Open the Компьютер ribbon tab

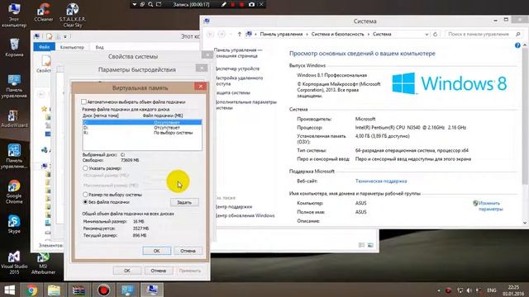(72, 47)
